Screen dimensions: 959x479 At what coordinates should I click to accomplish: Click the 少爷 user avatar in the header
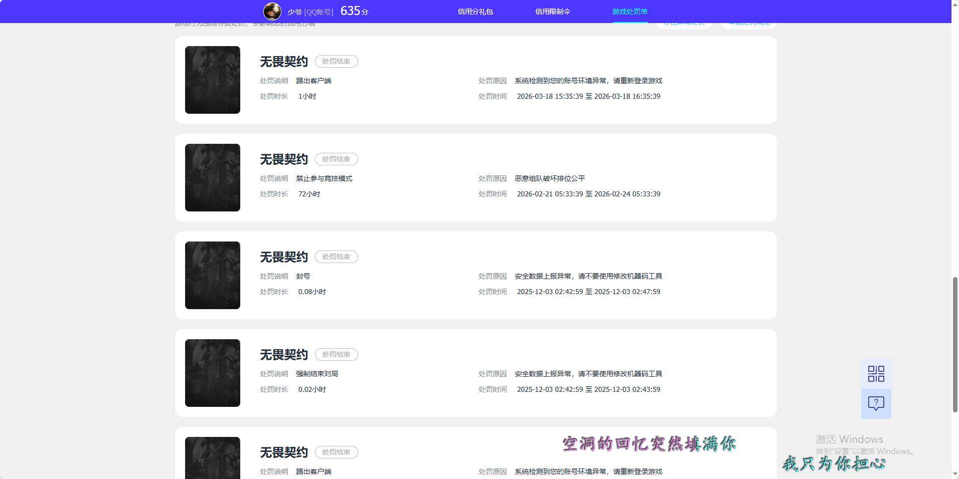(x=273, y=11)
